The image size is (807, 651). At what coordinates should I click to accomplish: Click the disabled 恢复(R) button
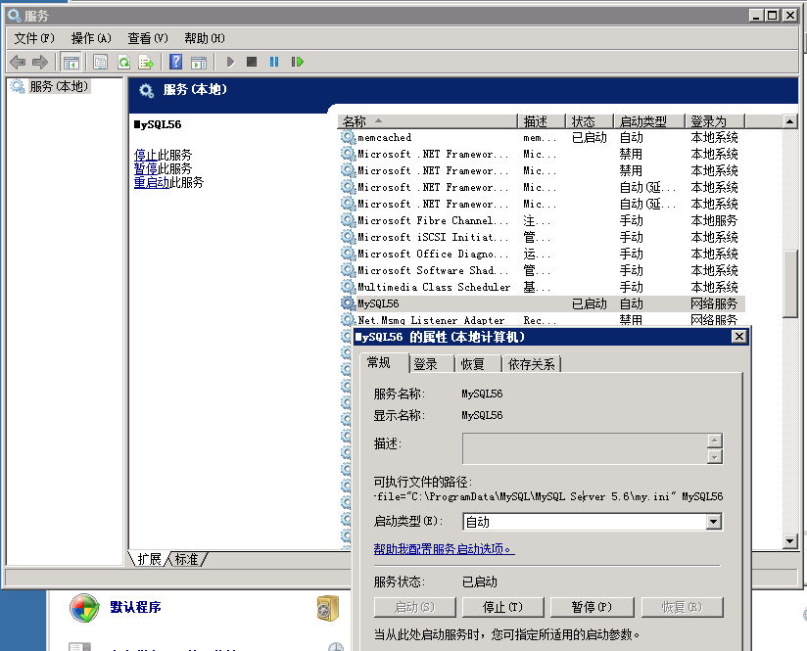point(682,607)
